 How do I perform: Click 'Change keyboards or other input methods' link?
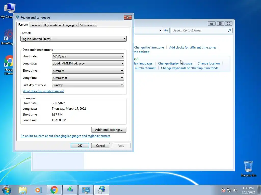coord(190,68)
